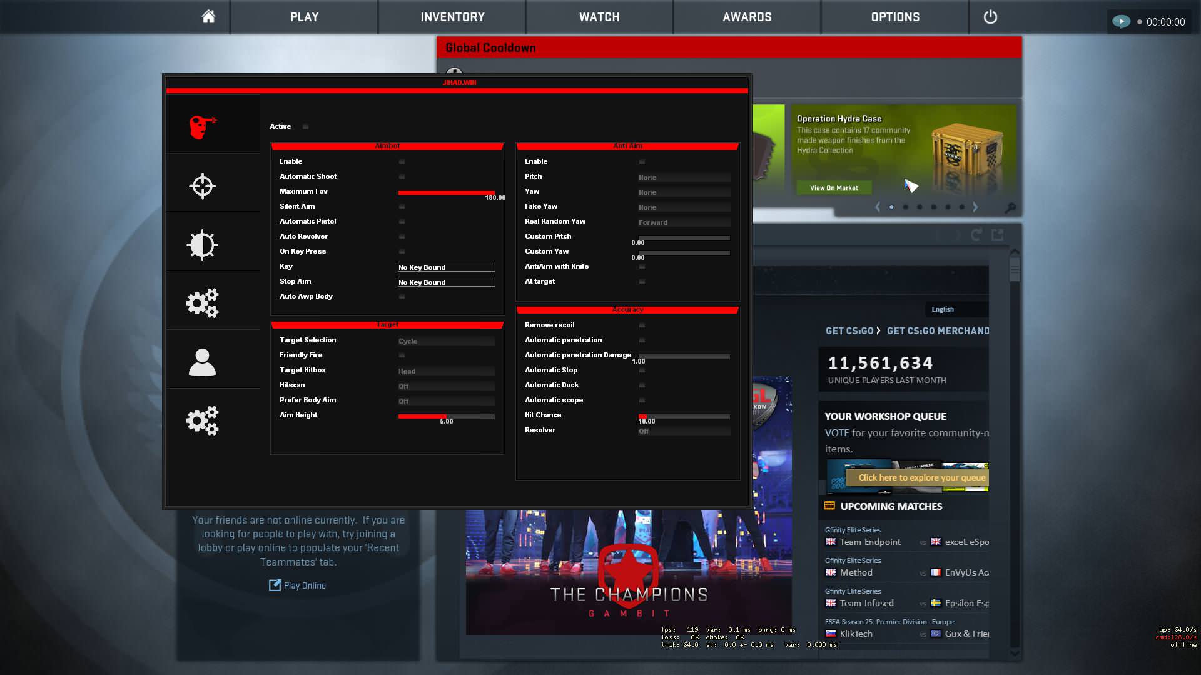Adjust Automatic penetration Damage slider
1201x675 pixels.
click(x=684, y=356)
